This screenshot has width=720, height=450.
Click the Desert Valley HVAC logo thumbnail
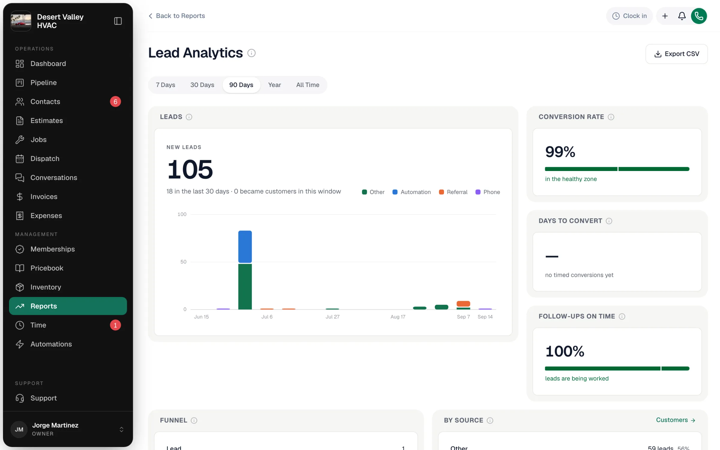click(x=21, y=21)
